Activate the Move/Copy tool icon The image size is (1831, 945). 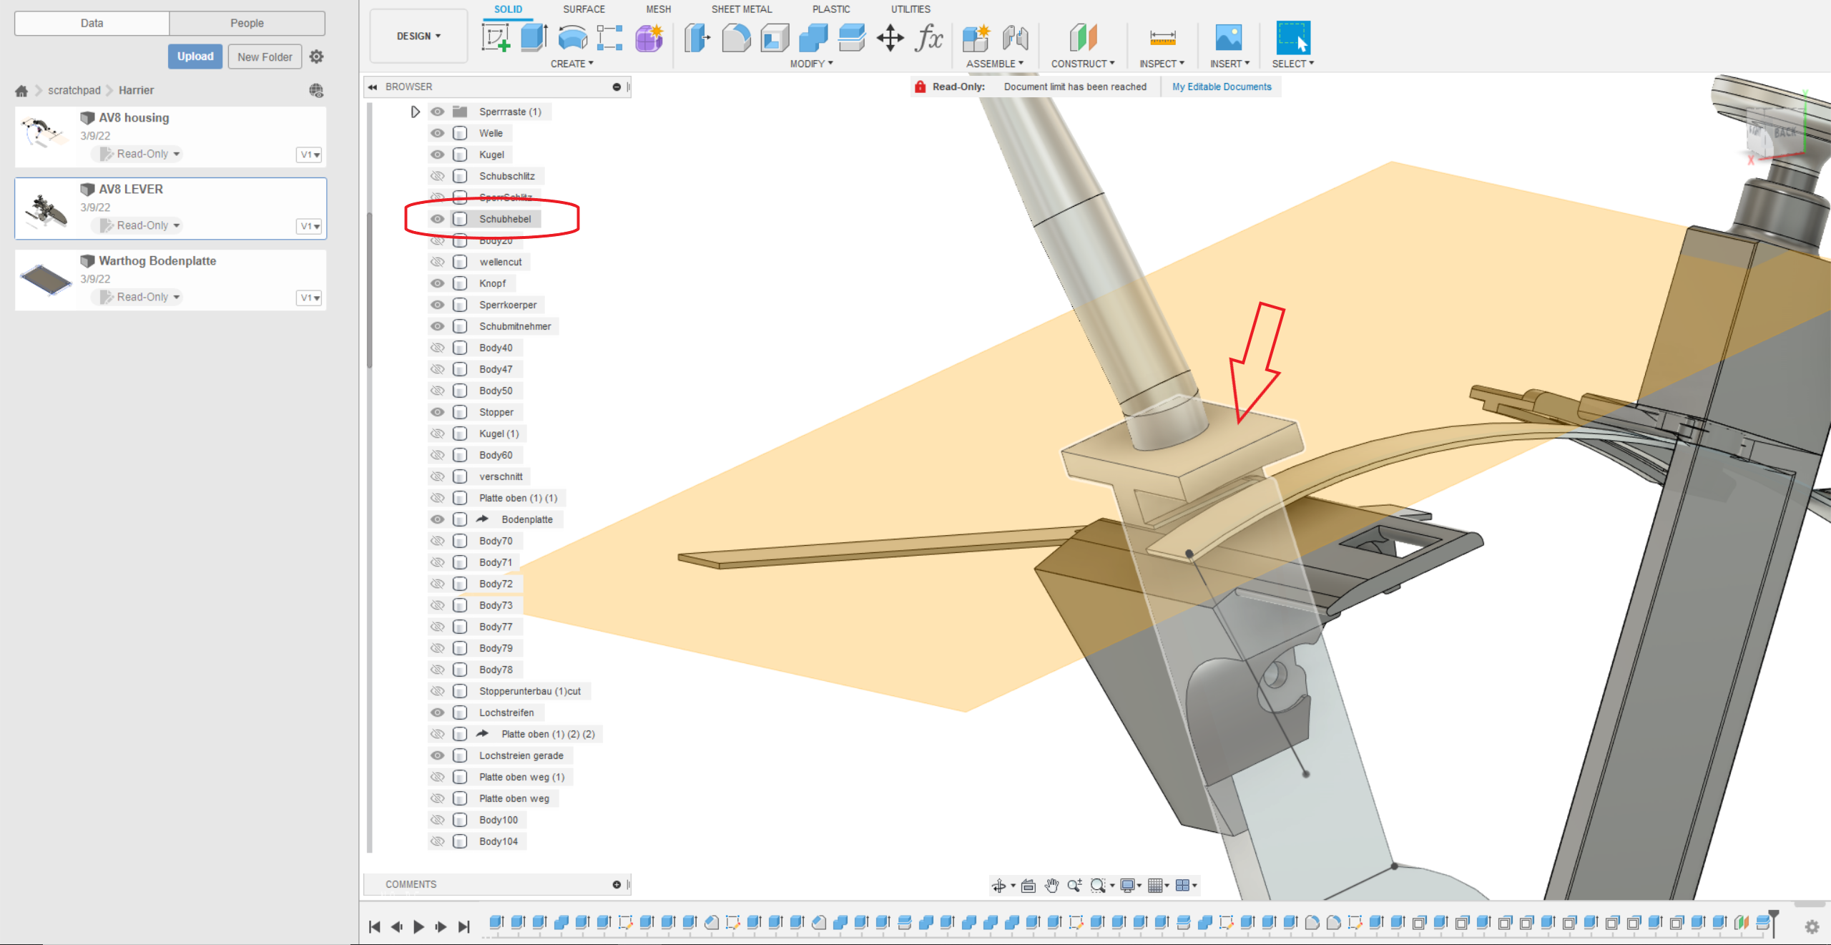click(890, 37)
